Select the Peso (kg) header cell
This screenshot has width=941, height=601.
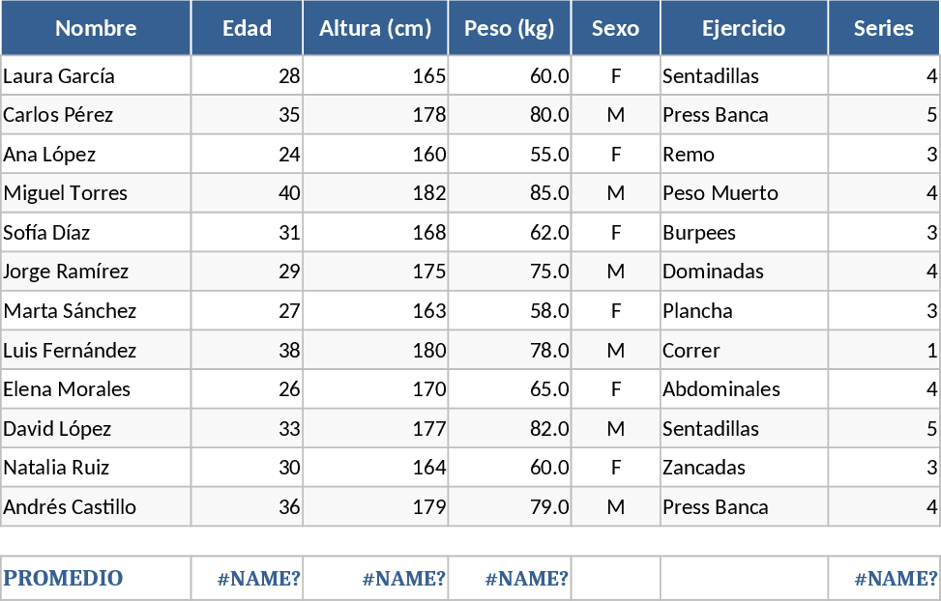pos(510,28)
